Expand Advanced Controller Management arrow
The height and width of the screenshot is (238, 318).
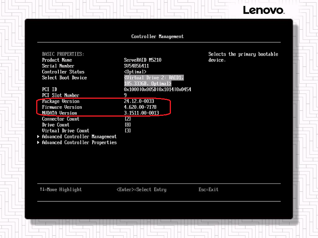39,136
